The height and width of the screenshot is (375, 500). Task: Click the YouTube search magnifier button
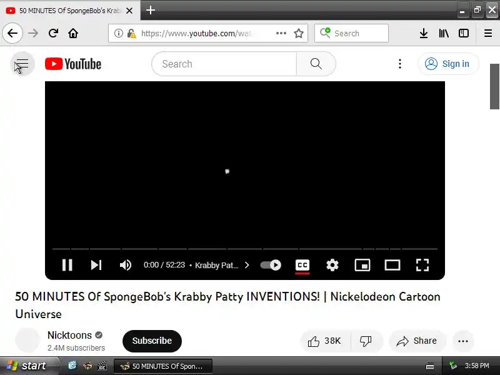pyautogui.click(x=316, y=64)
